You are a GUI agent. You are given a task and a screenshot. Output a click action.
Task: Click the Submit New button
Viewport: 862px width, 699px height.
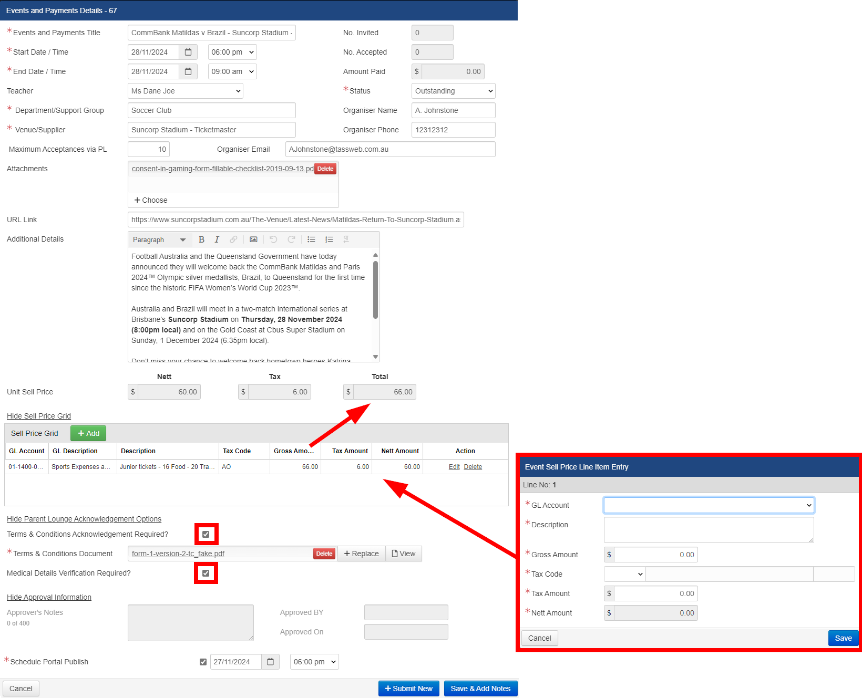[409, 688]
